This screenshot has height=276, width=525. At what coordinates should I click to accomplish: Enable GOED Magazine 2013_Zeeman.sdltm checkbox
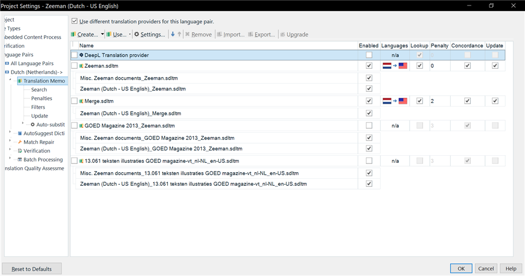point(369,126)
